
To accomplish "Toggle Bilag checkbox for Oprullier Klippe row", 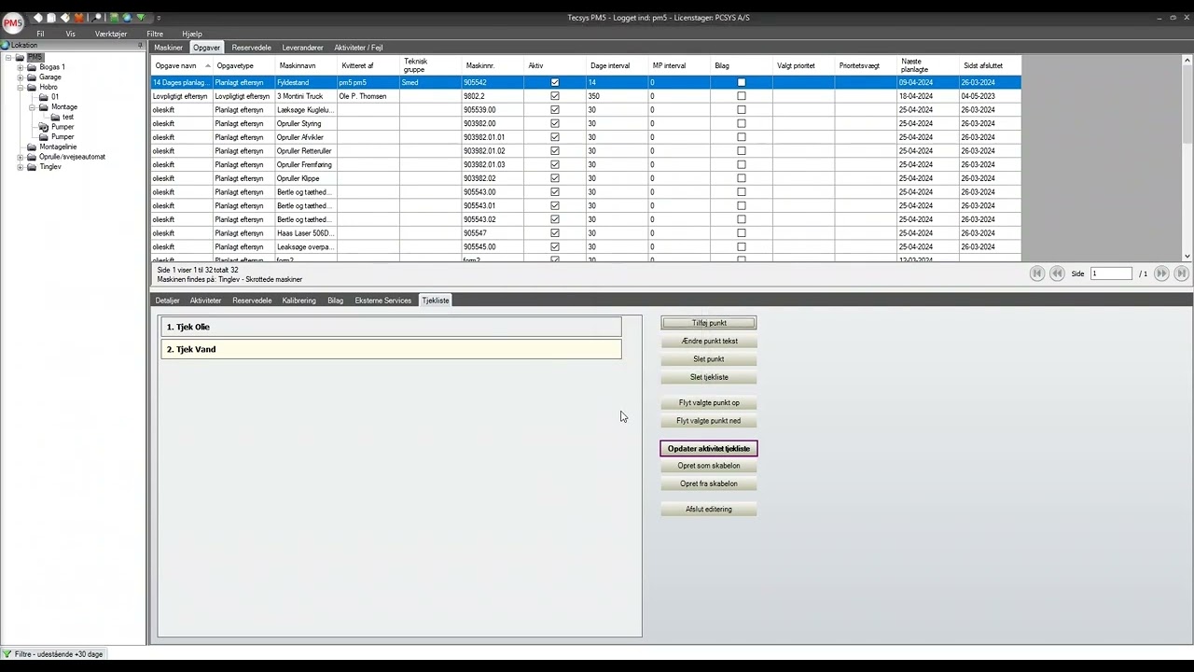I will point(742,178).
